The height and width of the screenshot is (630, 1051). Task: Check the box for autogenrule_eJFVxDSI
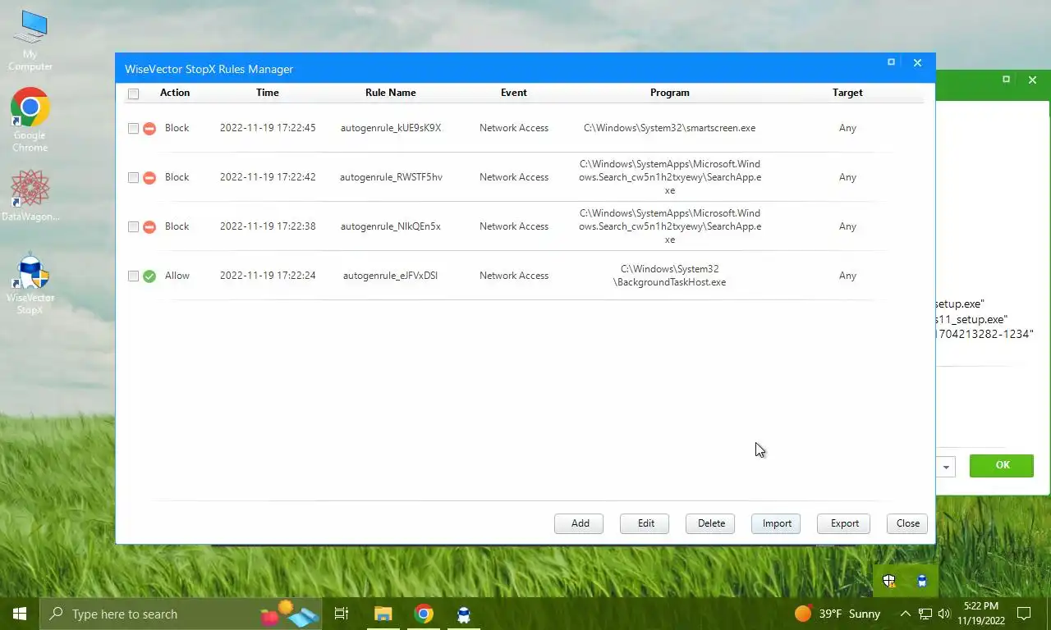click(134, 276)
